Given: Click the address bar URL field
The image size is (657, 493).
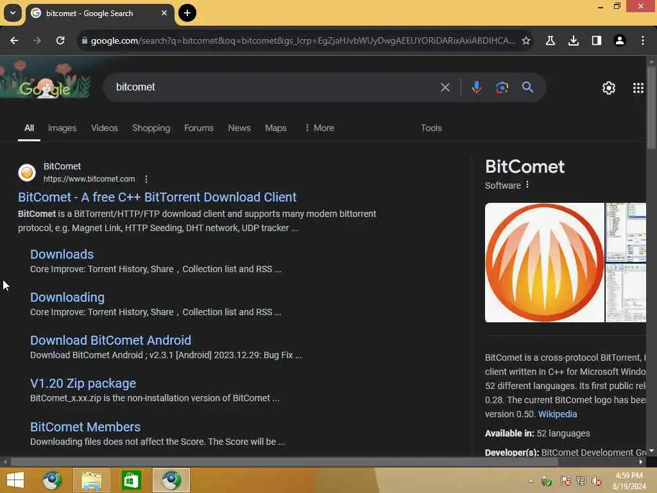Looking at the screenshot, I should coord(303,40).
